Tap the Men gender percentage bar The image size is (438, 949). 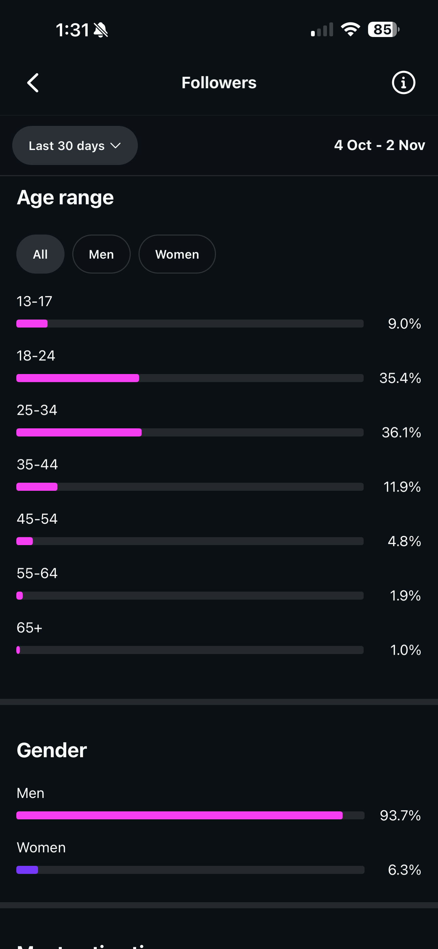point(190,815)
